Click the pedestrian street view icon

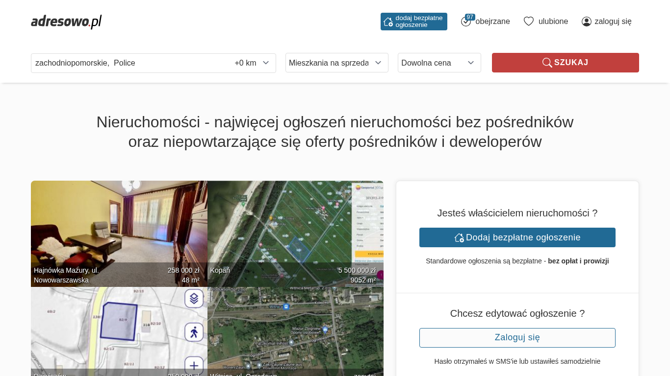194,332
